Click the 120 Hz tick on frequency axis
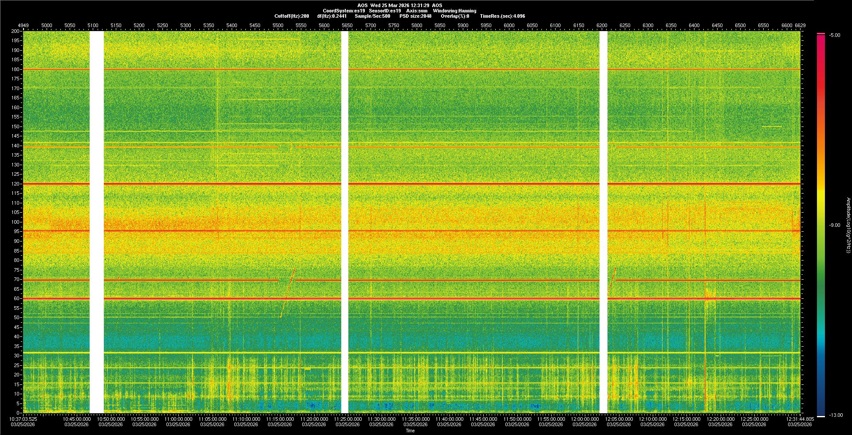852x435 pixels. pos(16,184)
